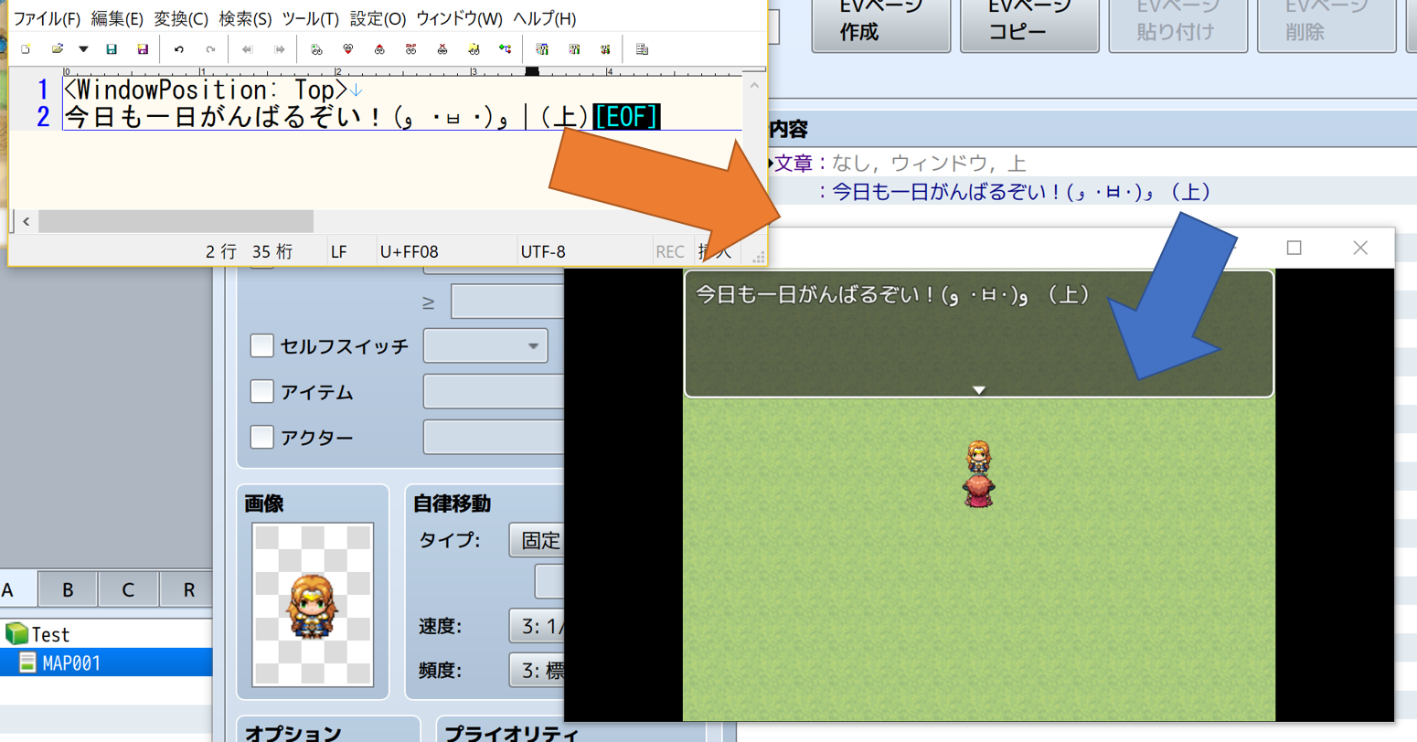Click the EVページ貼り付け button
The image size is (1417, 742).
[x=1177, y=24]
